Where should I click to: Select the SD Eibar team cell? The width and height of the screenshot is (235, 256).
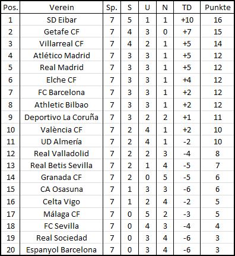click(x=61, y=20)
